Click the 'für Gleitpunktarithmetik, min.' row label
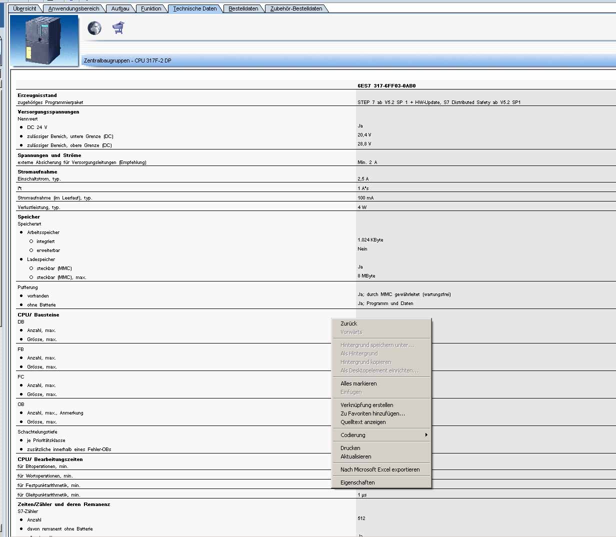This screenshot has width=616, height=537. click(49, 495)
